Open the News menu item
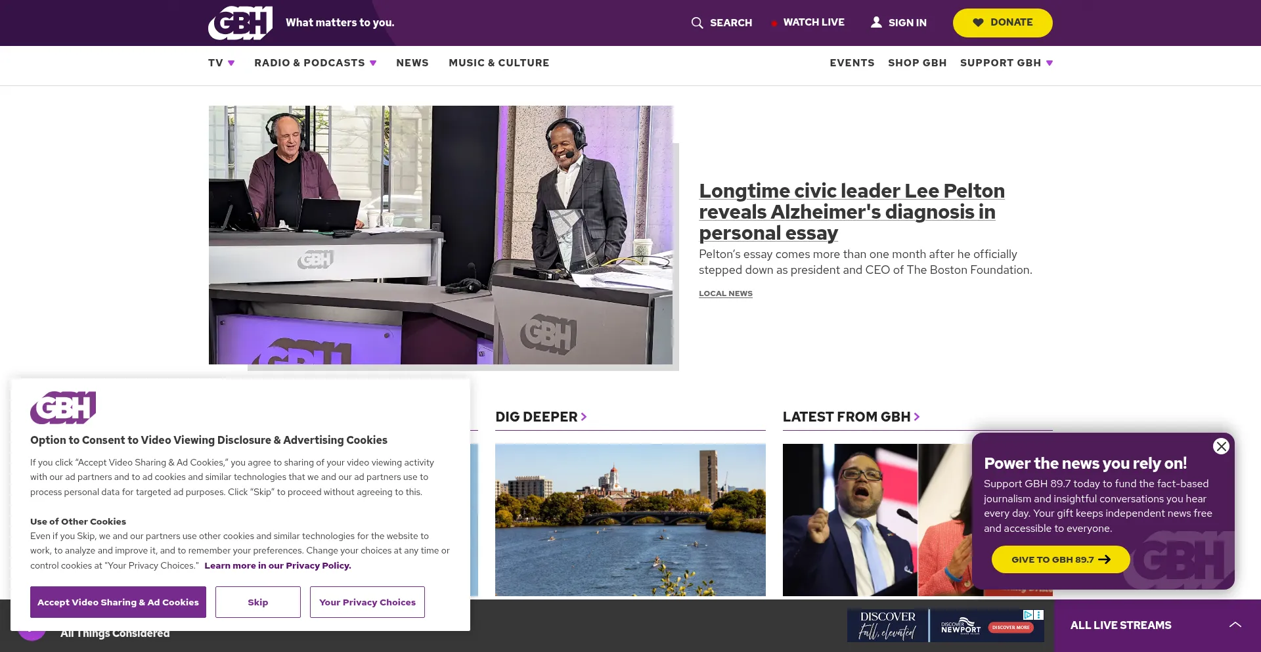 (412, 63)
